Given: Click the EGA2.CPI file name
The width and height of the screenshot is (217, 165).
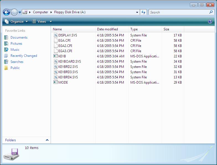Looking at the screenshot, I should [x=65, y=46].
